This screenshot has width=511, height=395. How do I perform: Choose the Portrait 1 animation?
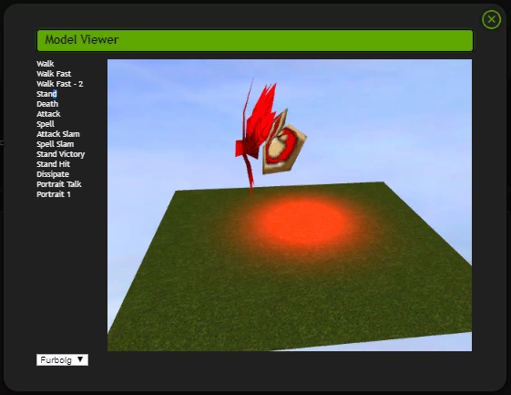pyautogui.click(x=54, y=194)
